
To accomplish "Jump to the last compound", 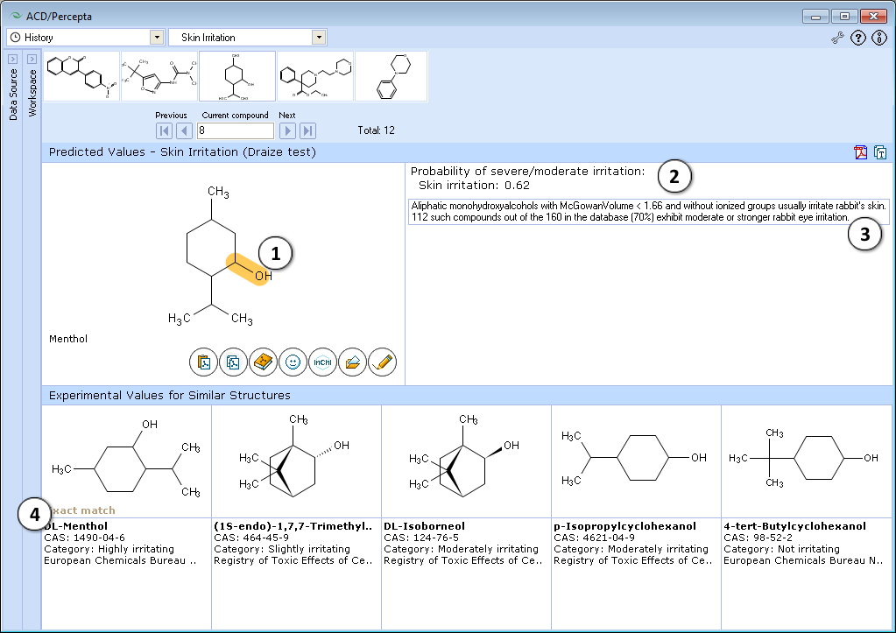I will point(308,130).
